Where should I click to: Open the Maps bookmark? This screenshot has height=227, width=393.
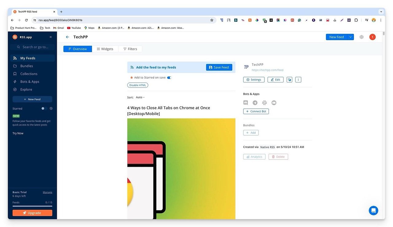(89, 28)
